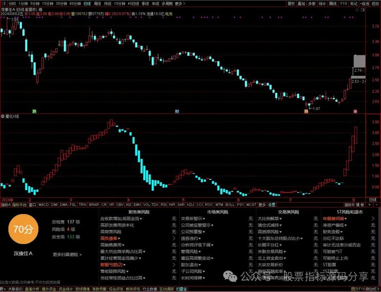This screenshot has height=292, width=381.
Task: Expand 应收款增加,低现金流 risk dropdown
Action: coord(121,219)
